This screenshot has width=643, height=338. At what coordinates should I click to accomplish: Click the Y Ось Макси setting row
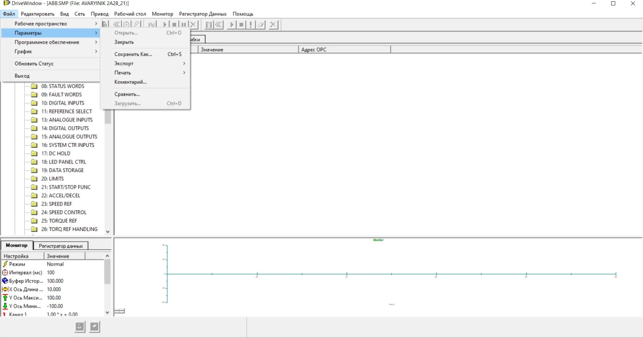(27, 297)
